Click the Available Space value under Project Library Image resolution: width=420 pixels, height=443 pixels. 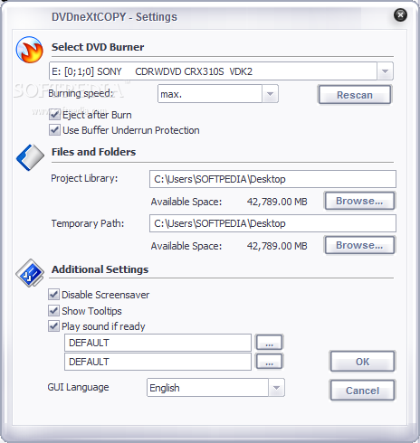pos(277,202)
